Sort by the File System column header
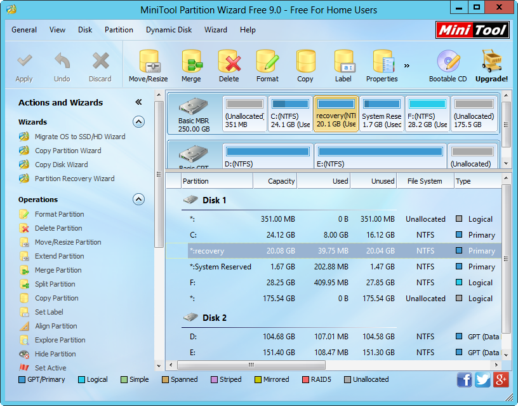 425,181
